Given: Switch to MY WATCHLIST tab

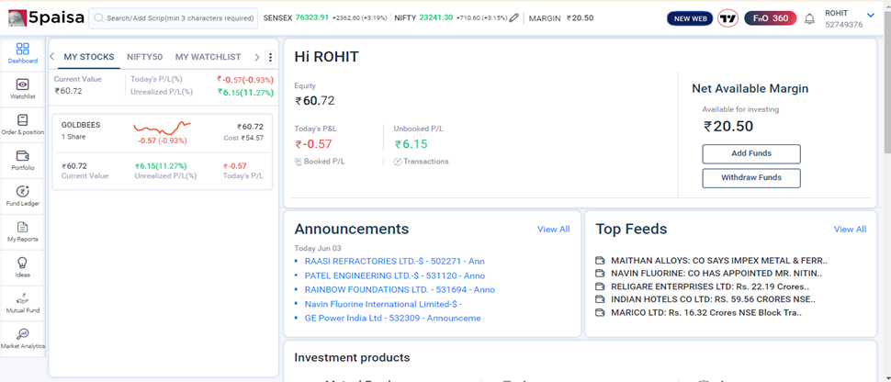Looking at the screenshot, I should 208,57.
